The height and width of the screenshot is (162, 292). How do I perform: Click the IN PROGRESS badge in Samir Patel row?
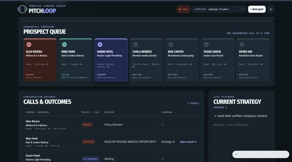point(91,159)
